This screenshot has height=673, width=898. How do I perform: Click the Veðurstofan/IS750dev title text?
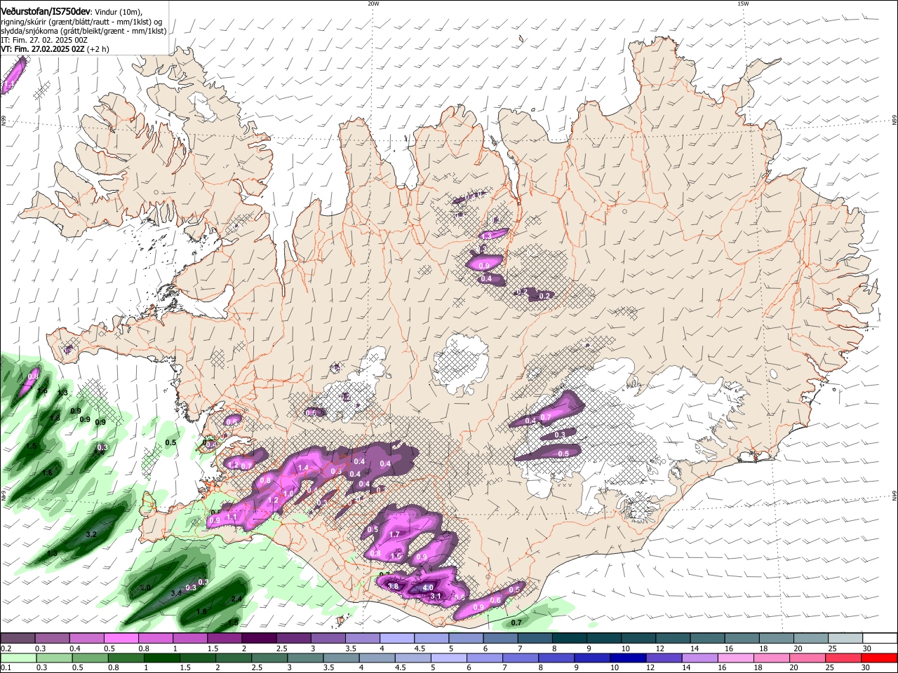[45, 12]
